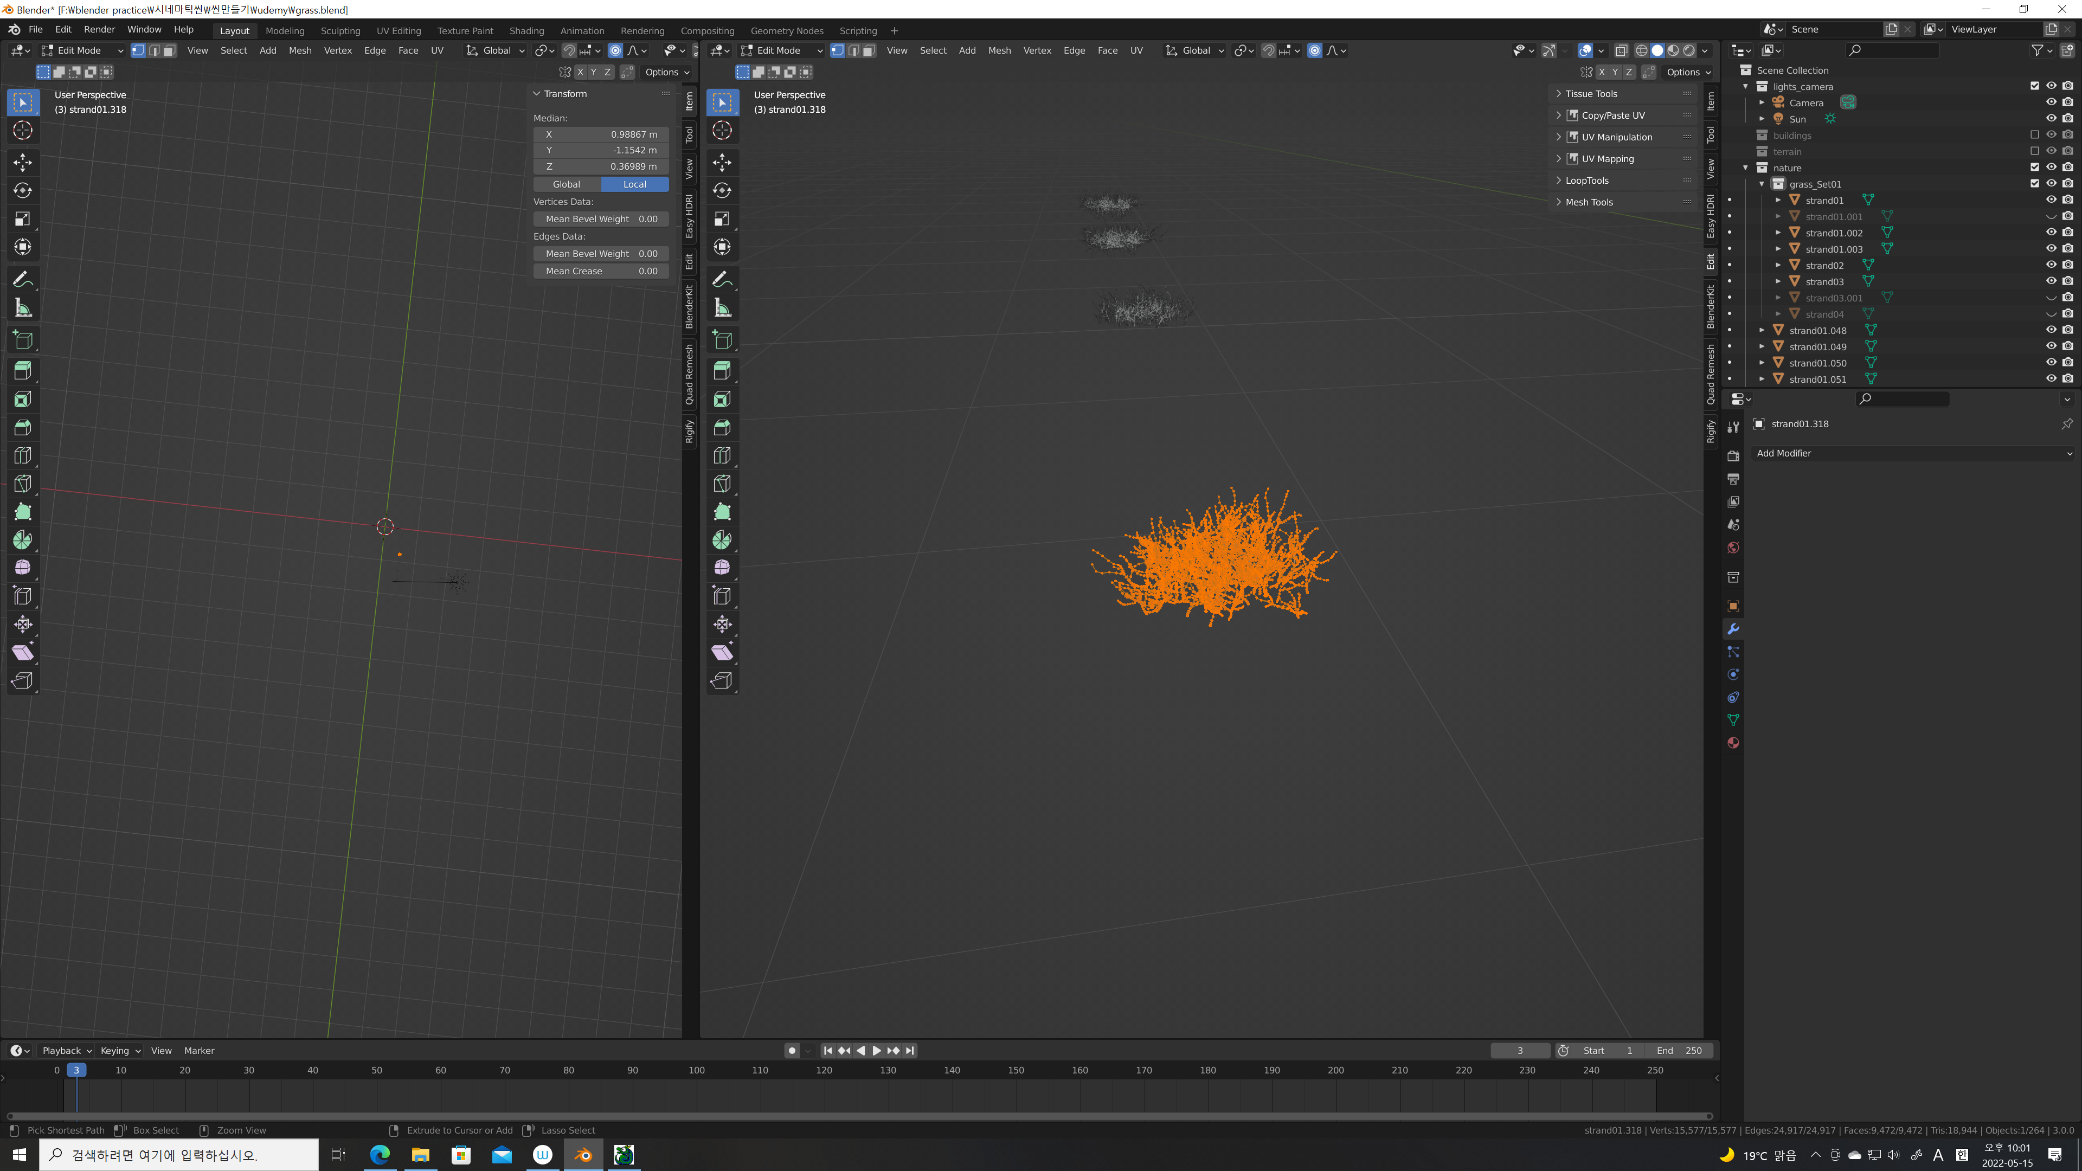Uncheck the nature collection checkbox
Viewport: 2082px width, 1171px height.
click(2034, 168)
